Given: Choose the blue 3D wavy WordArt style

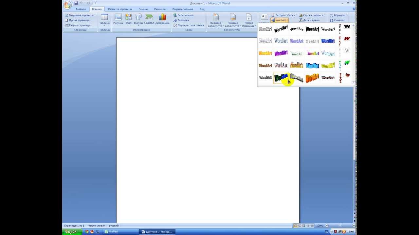Looking at the screenshot, I should click(x=312, y=65).
